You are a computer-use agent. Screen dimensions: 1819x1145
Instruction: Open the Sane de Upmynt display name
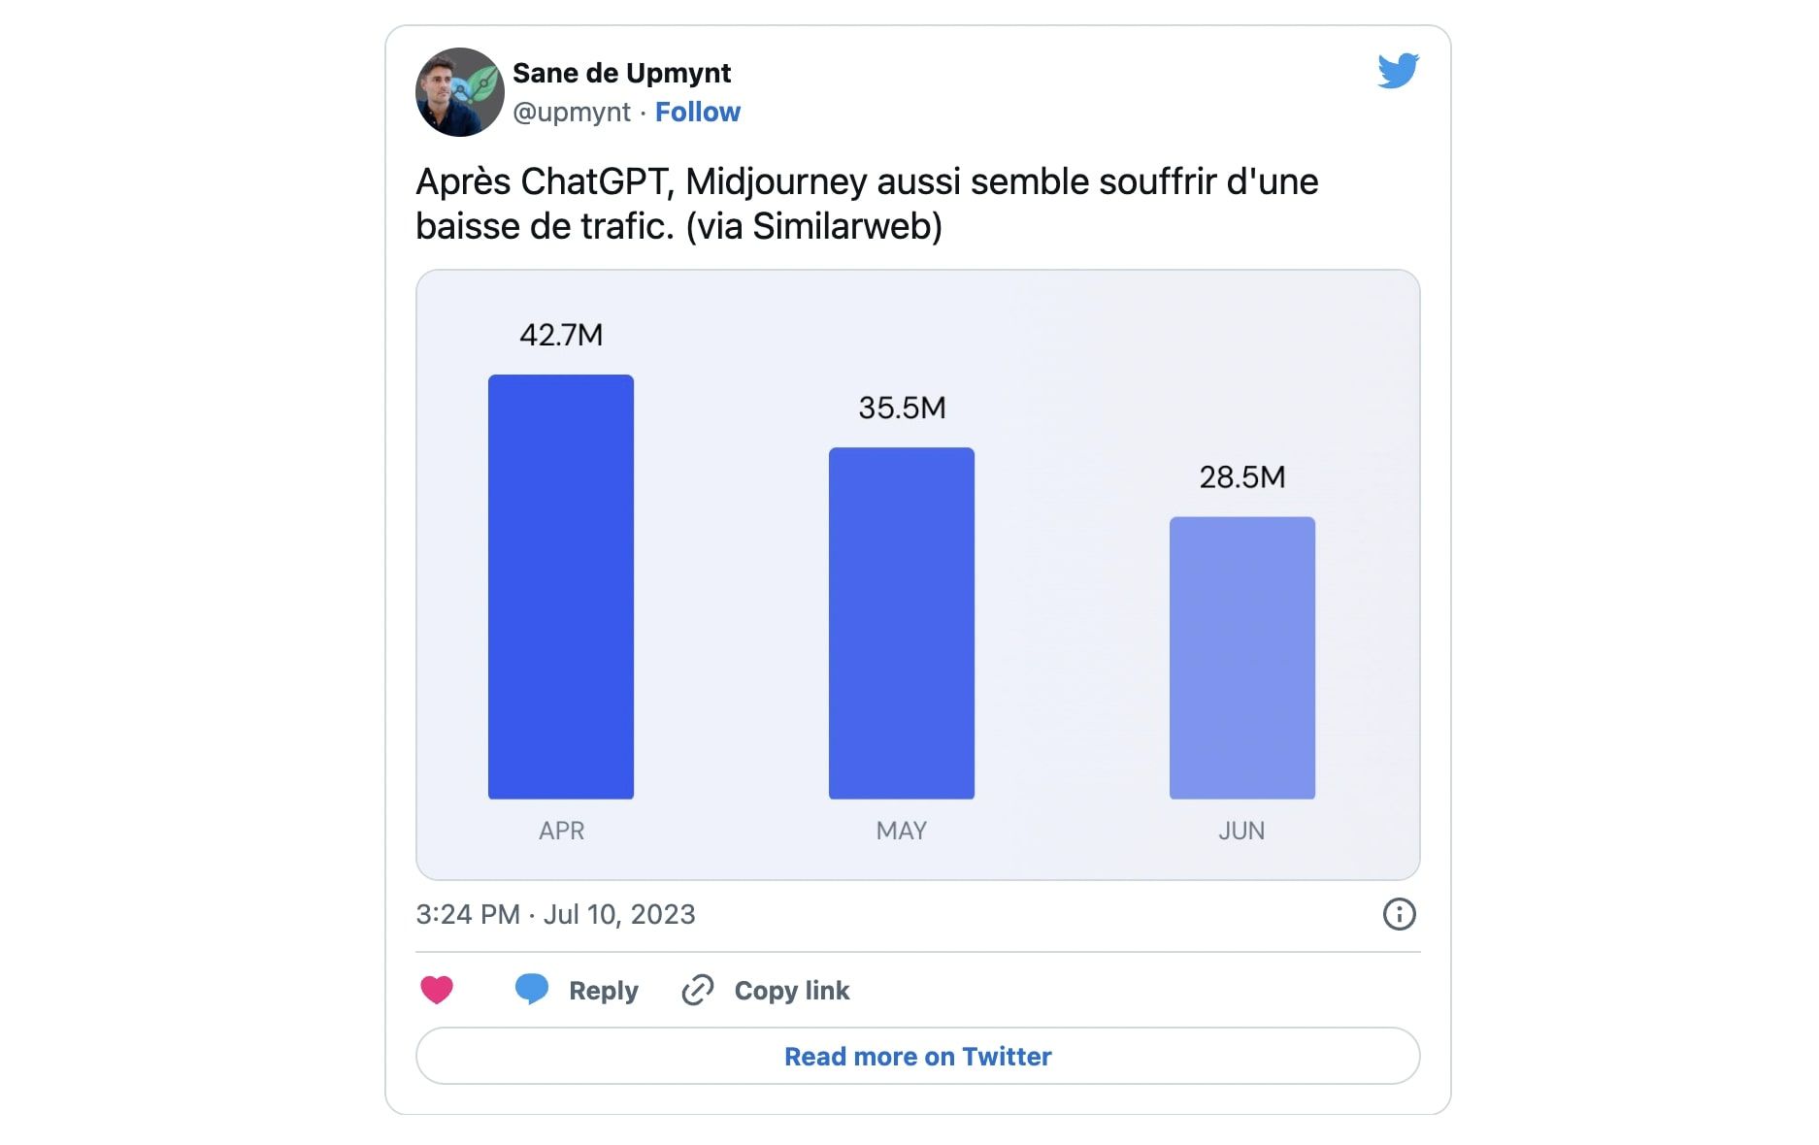tap(621, 73)
